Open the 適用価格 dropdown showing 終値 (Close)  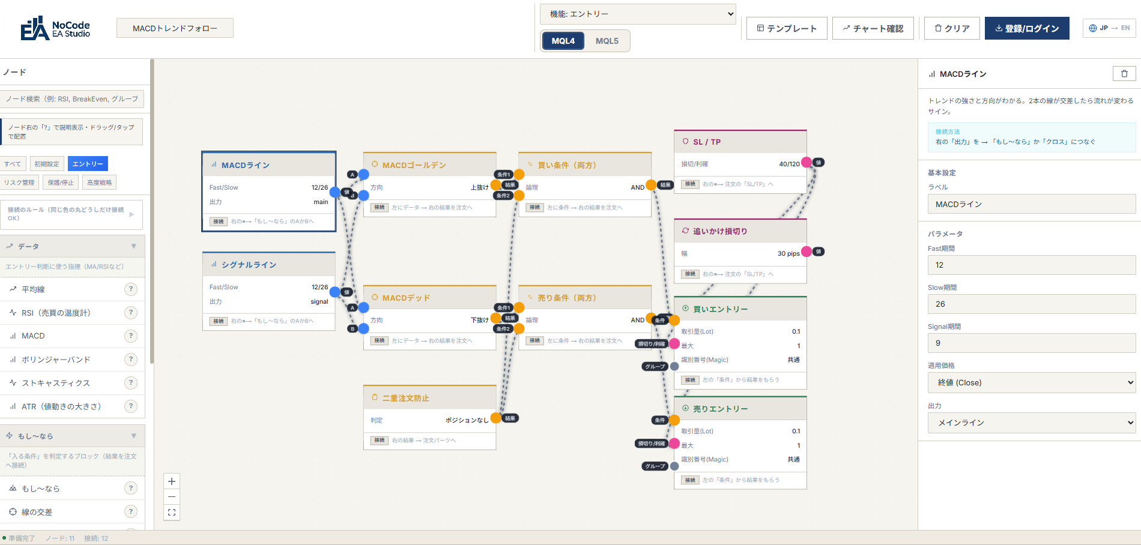pyautogui.click(x=1031, y=382)
